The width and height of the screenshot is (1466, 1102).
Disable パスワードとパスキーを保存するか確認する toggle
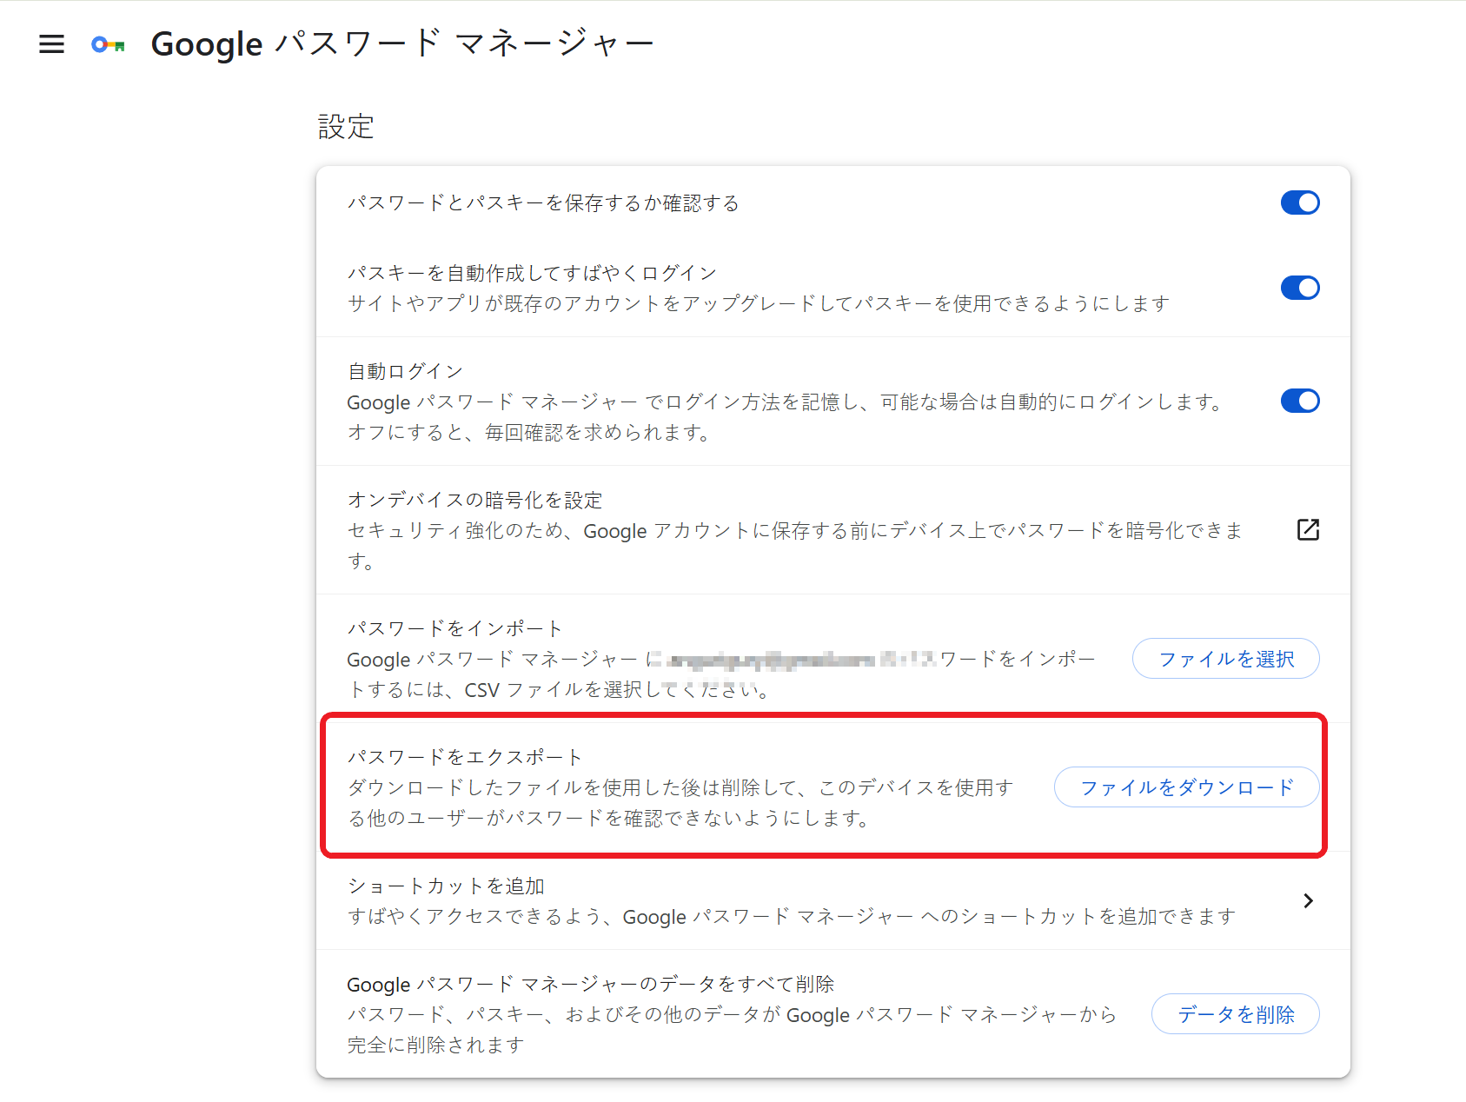click(1299, 202)
